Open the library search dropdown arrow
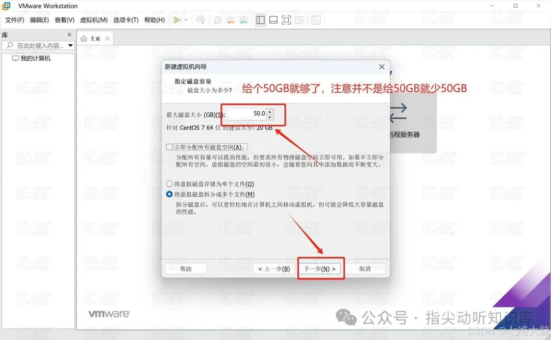The width and height of the screenshot is (551, 340). pyautogui.click(x=70, y=45)
